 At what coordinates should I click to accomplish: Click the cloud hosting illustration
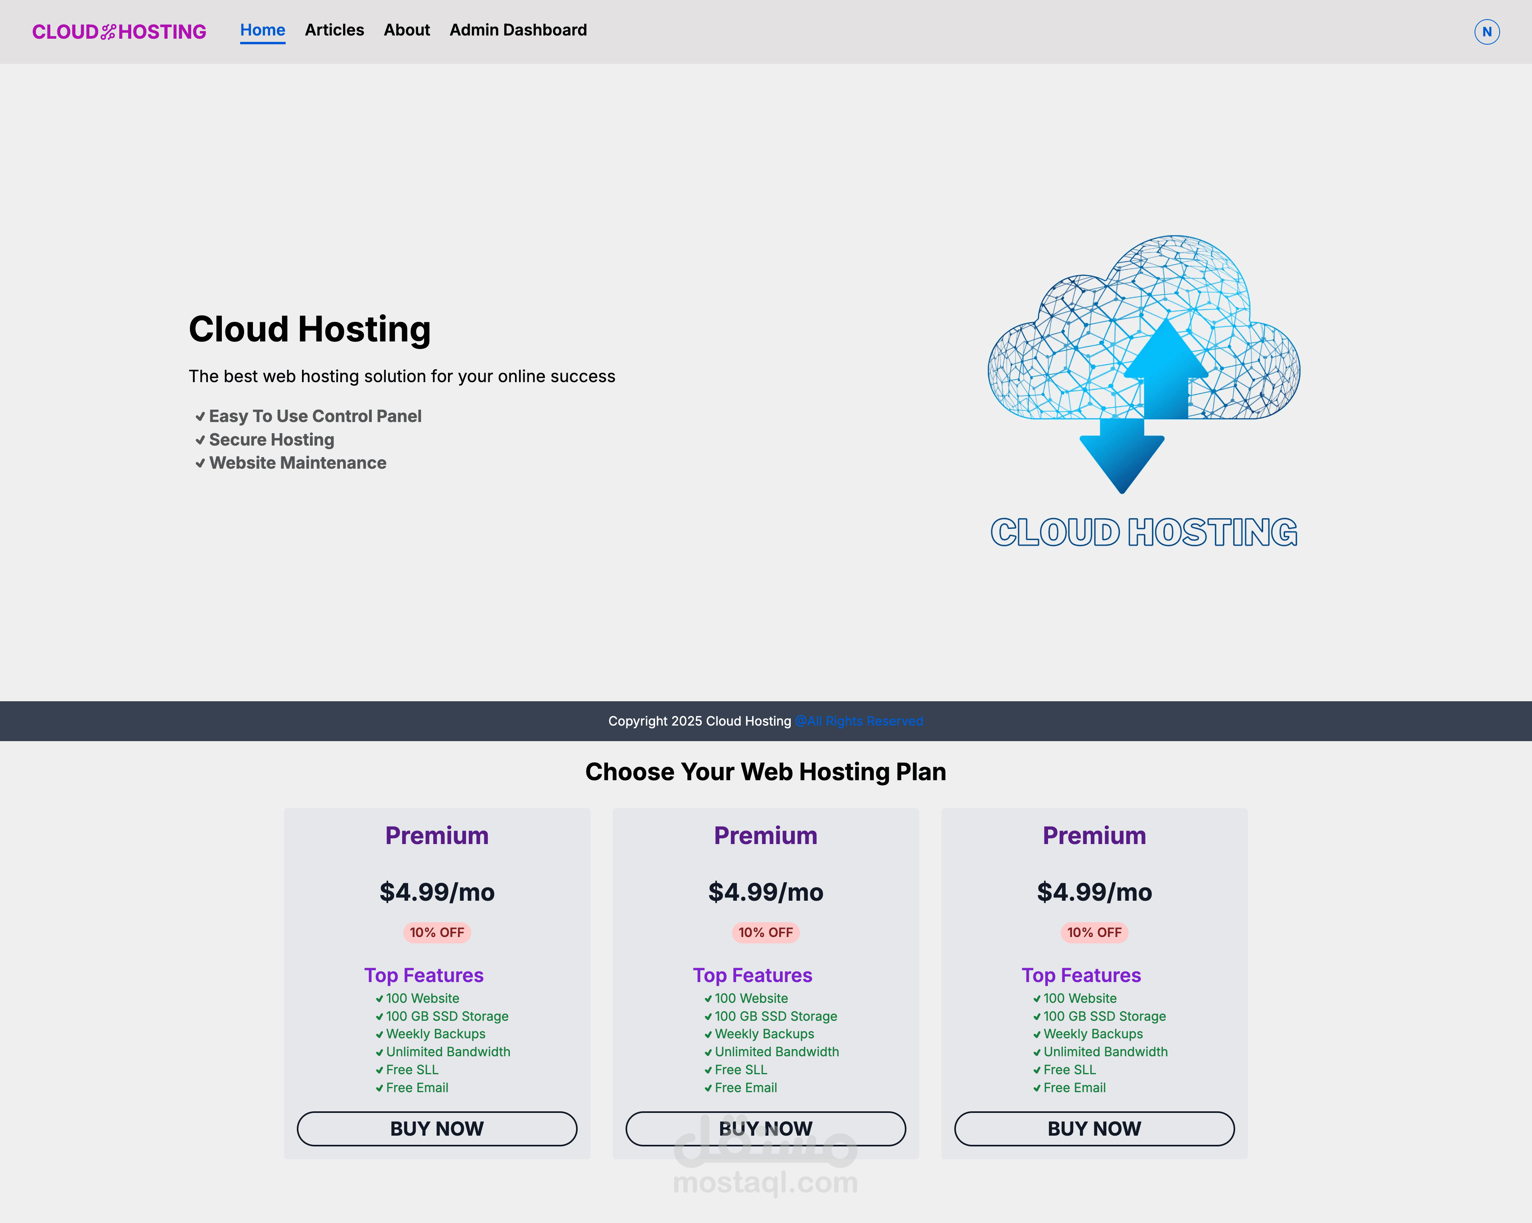[x=1143, y=392]
